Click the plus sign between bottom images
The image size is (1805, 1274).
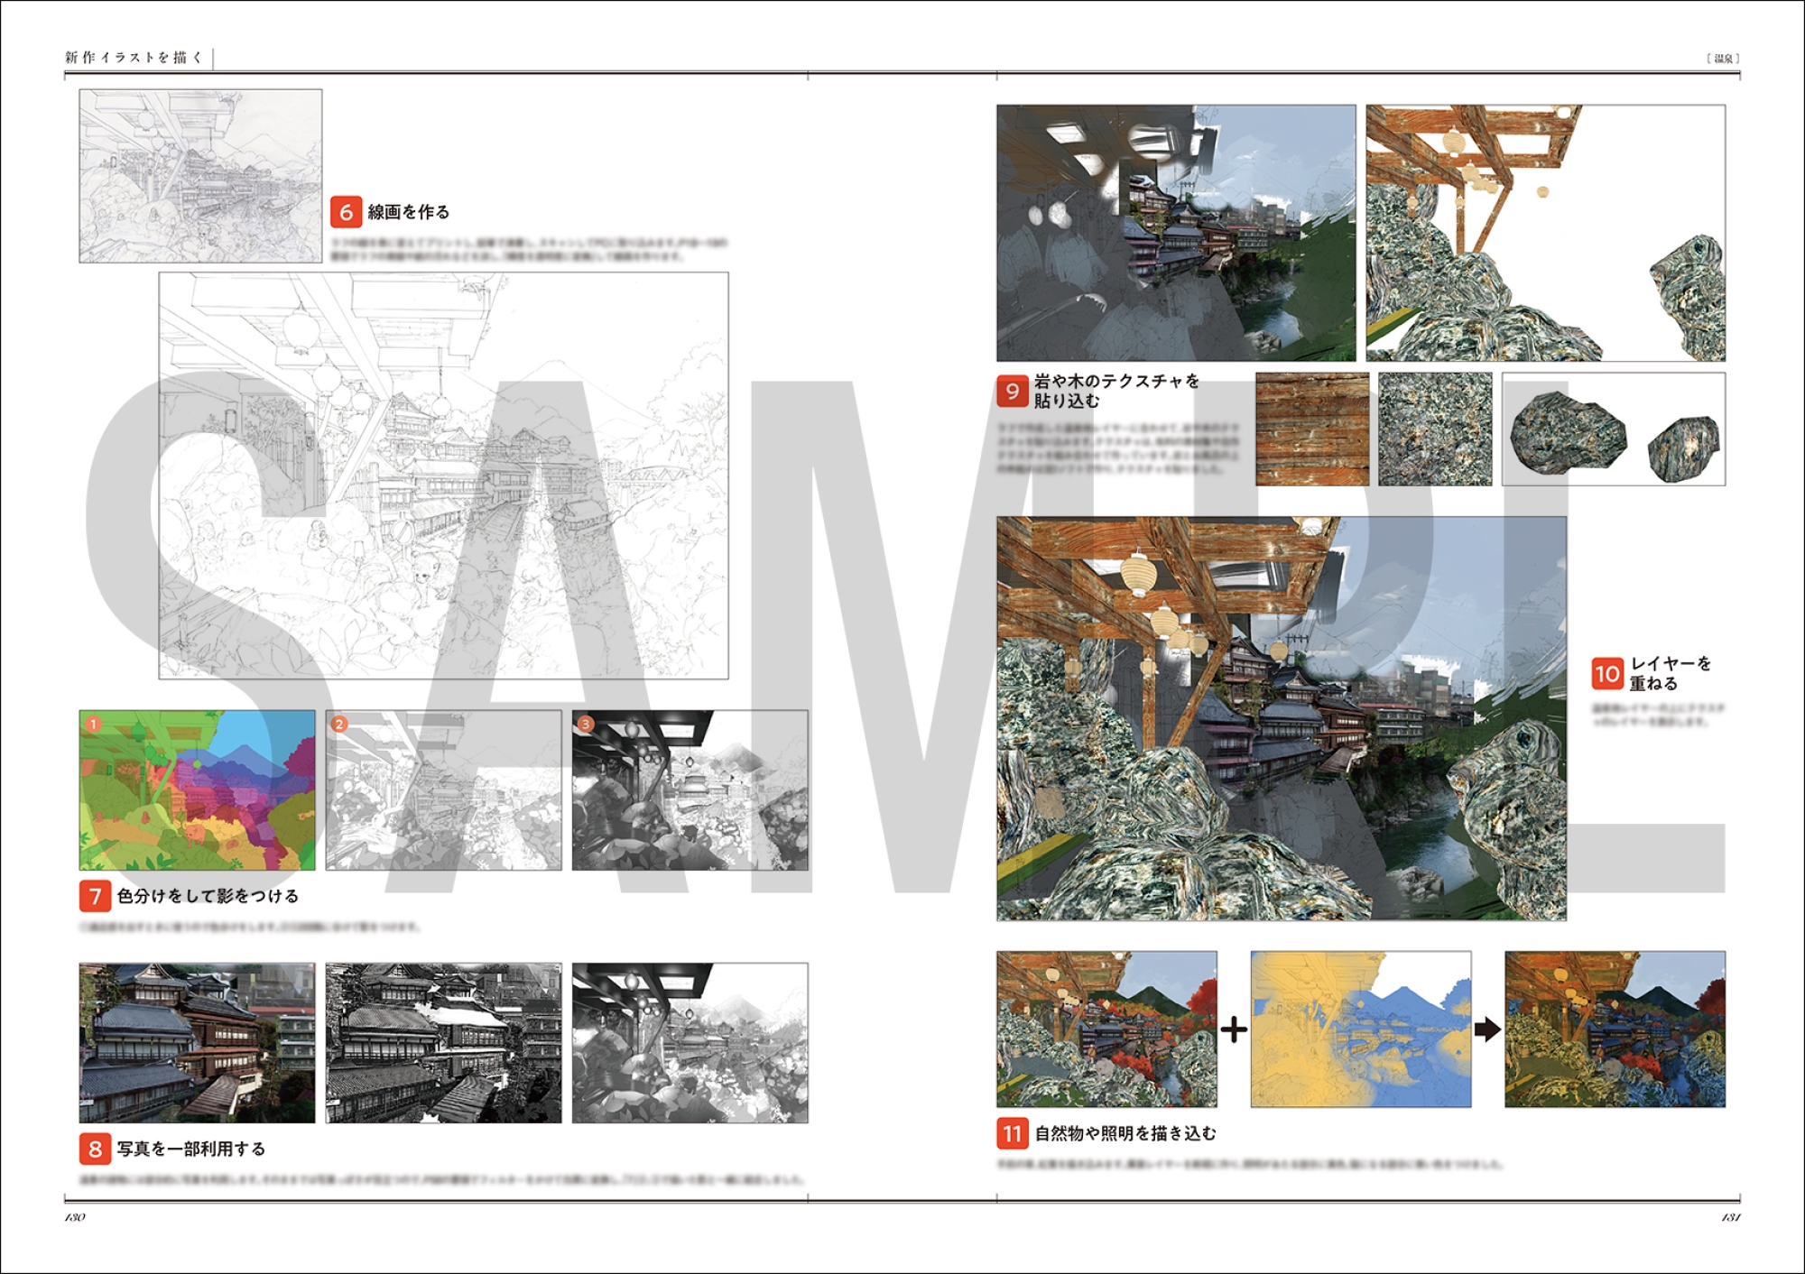coord(1234,1029)
